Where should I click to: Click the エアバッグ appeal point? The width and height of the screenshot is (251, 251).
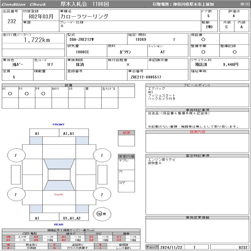pos(156,88)
